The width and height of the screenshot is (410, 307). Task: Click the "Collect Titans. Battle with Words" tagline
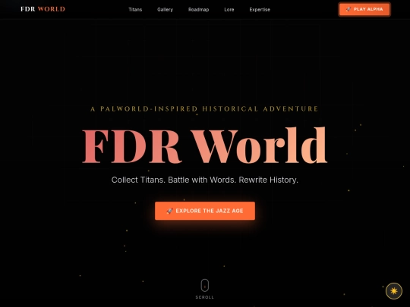[205, 180]
